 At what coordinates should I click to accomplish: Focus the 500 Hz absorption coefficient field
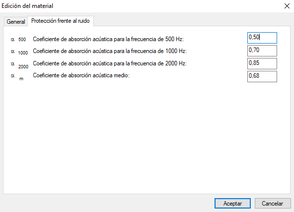click(x=262, y=38)
